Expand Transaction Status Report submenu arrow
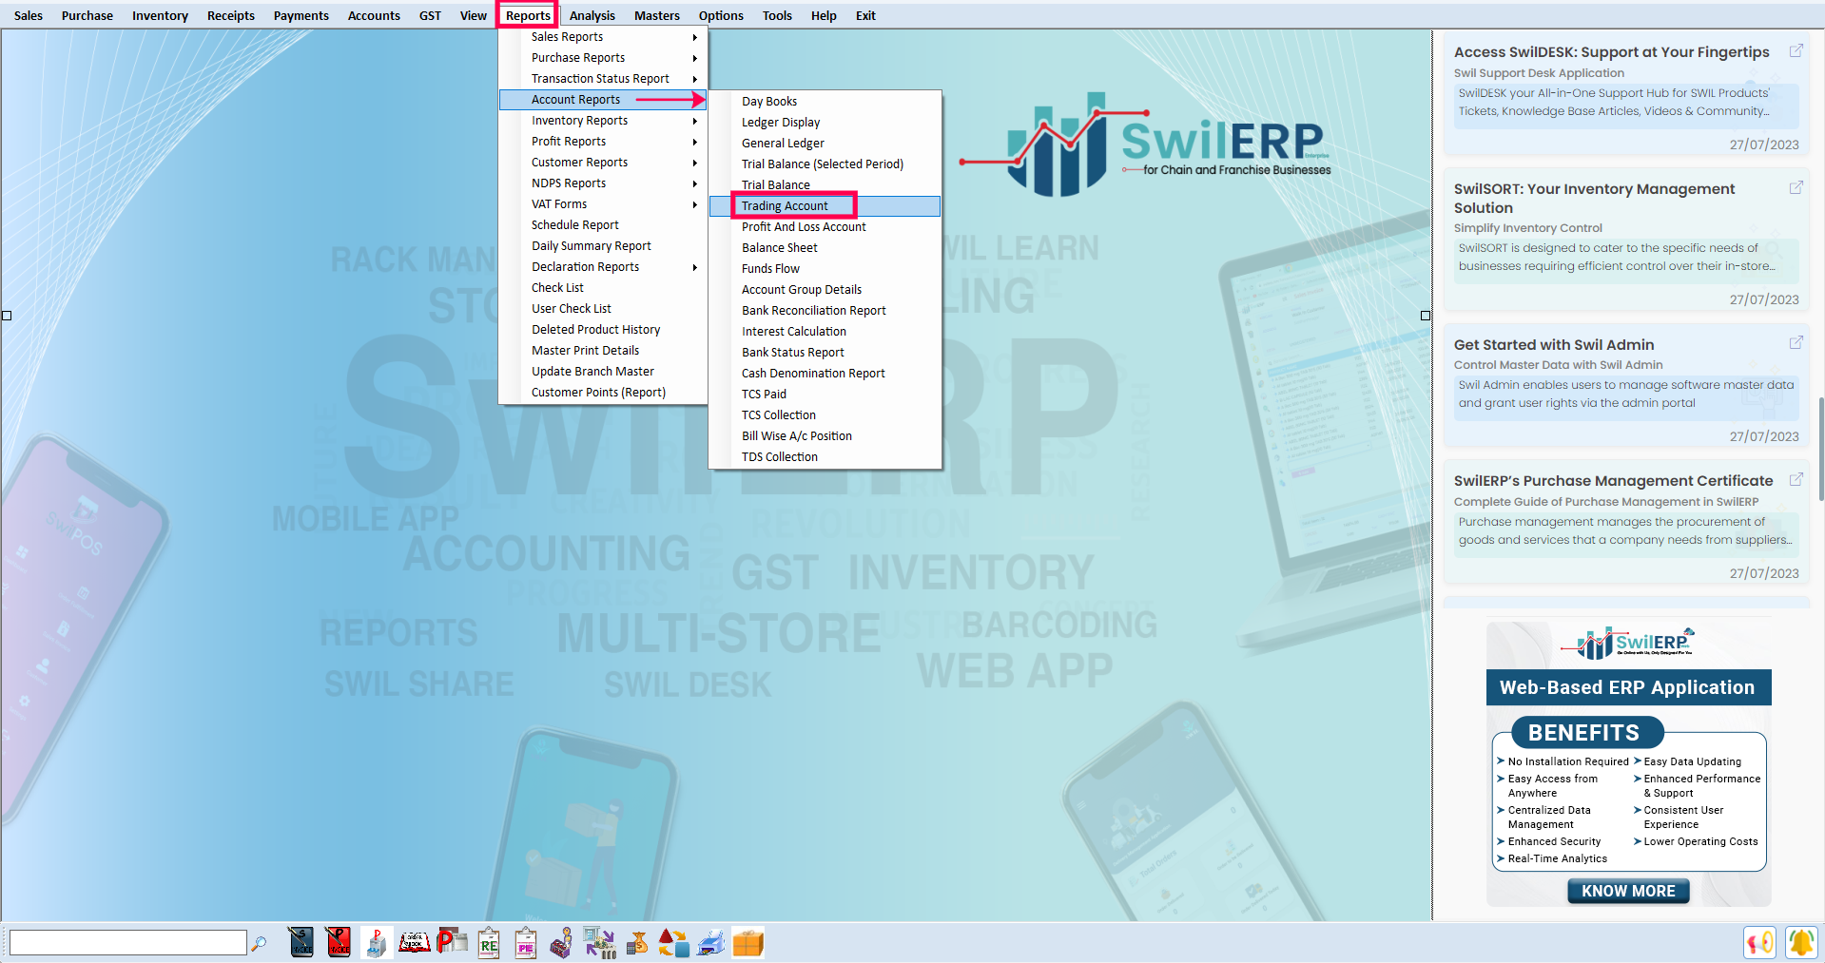This screenshot has height=963, width=1825. pos(695,79)
